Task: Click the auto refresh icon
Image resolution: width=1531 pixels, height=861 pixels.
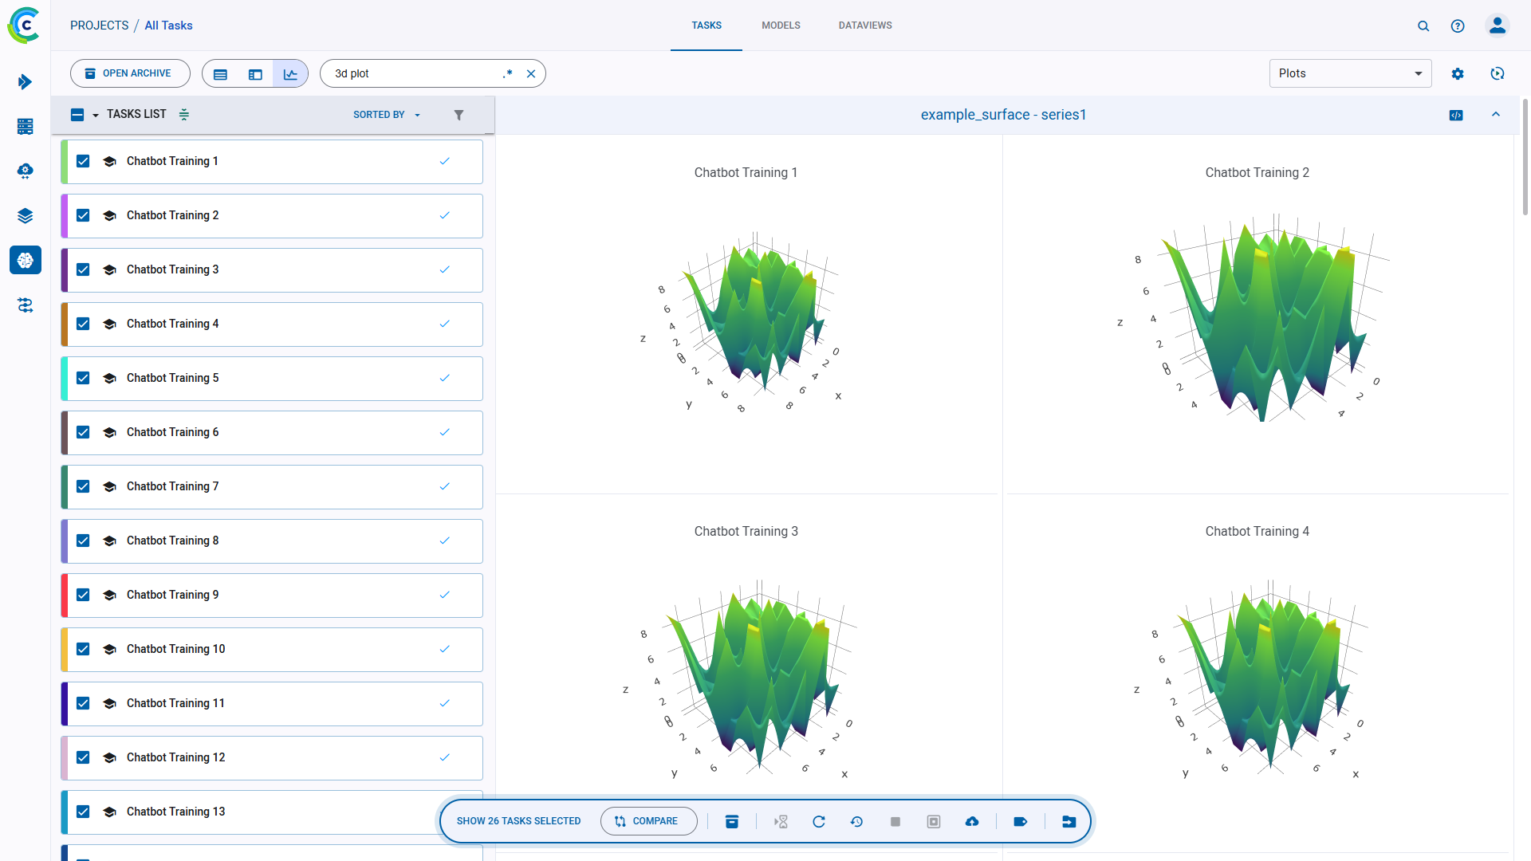Action: point(1498,73)
